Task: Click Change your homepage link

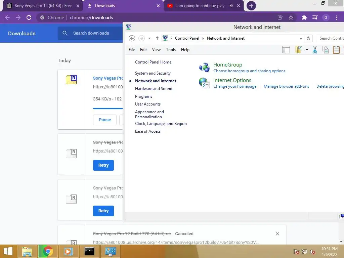Action: pyautogui.click(x=235, y=86)
